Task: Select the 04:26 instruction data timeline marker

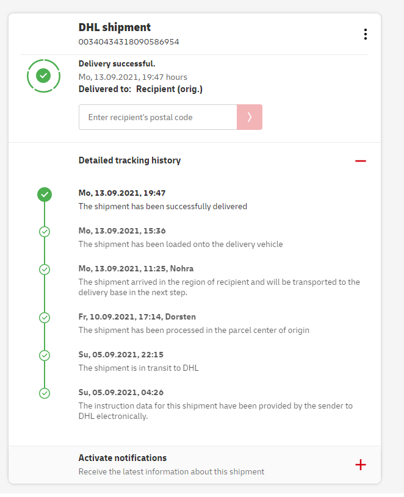Action: pos(44,393)
